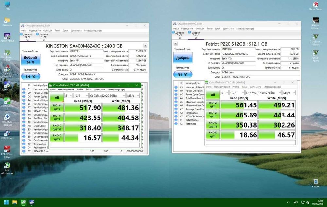
Task: Open Редагувати menu in Kingston CrystalDiskInfo
Action: pos(35,31)
